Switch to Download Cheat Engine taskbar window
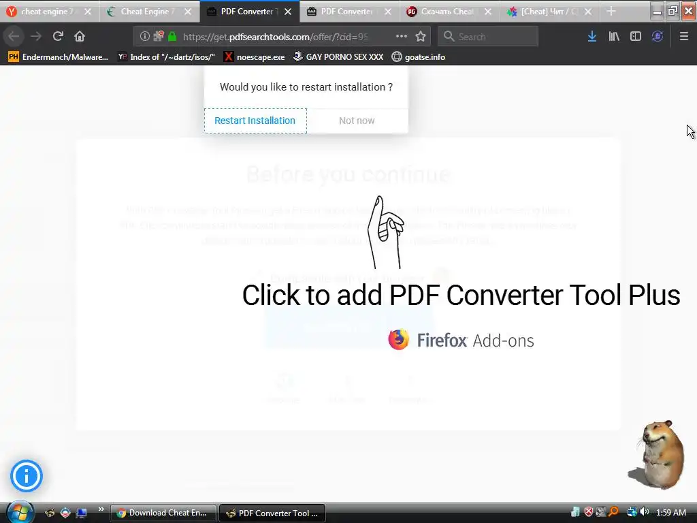 pyautogui.click(x=163, y=513)
